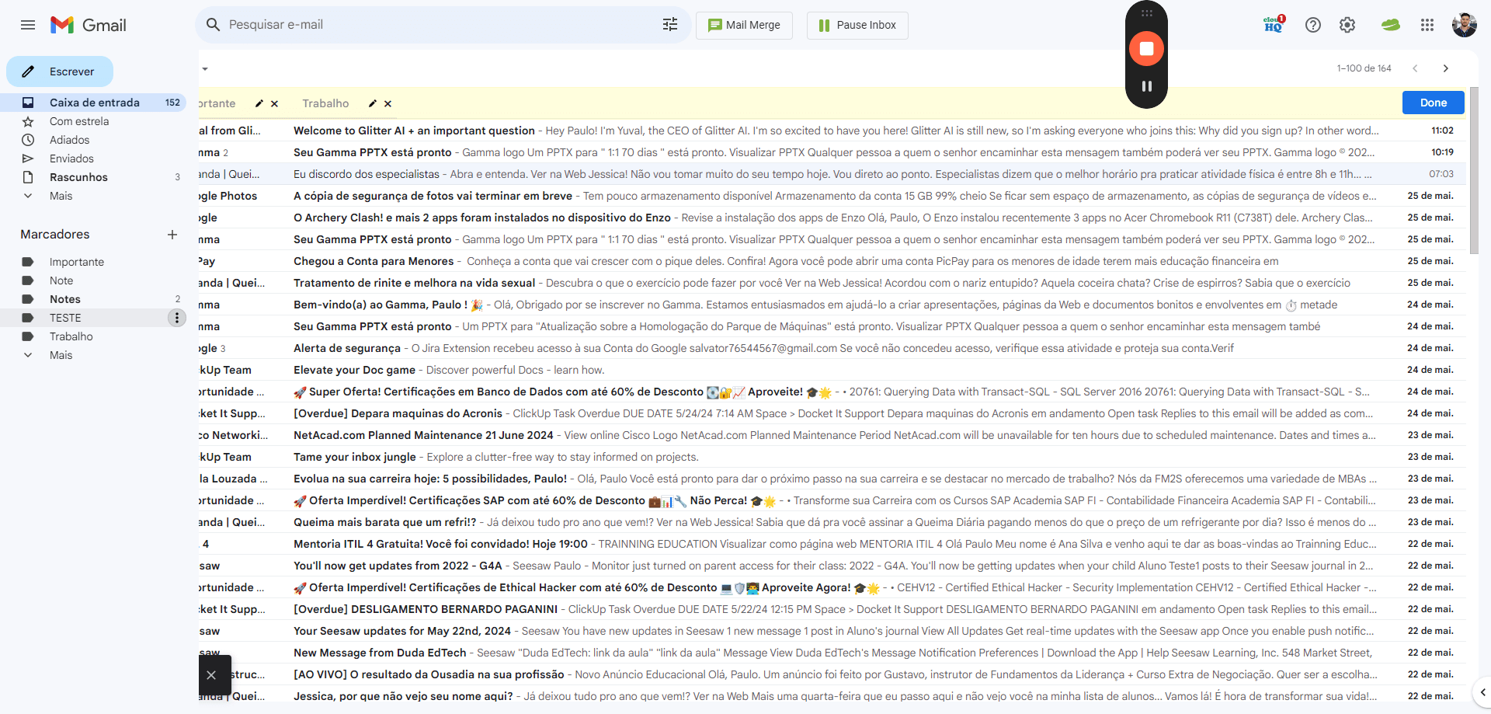
Task: Click the inbox vertical scrollbar
Action: [x=1474, y=170]
